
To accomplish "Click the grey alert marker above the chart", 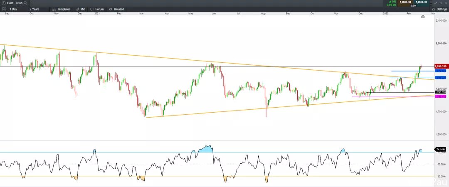I will pos(423,17).
